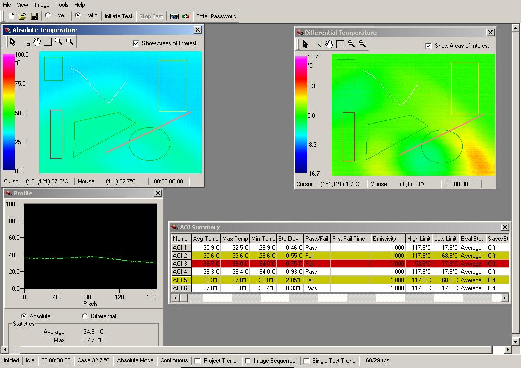This screenshot has width=521, height=368.
Task: Enable the Image Sequence checkbox
Action: pyautogui.click(x=248, y=361)
